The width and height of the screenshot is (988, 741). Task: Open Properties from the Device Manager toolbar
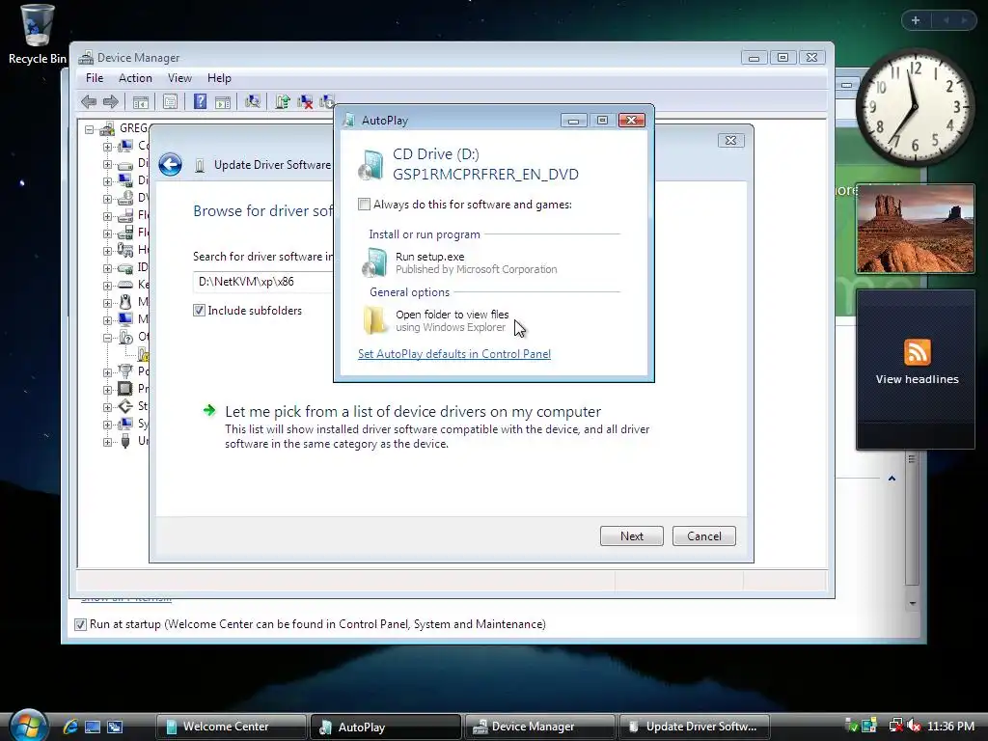point(170,101)
